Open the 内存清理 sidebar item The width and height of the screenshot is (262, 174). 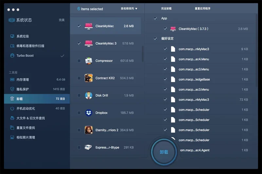tap(37, 80)
